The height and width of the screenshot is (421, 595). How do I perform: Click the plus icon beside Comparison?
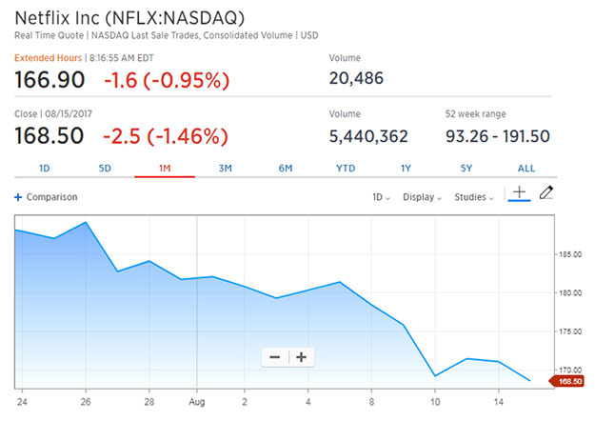click(x=18, y=198)
